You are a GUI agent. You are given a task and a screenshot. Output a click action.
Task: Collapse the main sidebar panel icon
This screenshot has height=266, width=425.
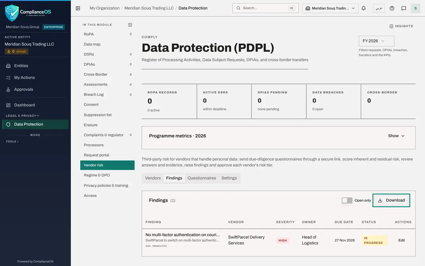(78, 8)
